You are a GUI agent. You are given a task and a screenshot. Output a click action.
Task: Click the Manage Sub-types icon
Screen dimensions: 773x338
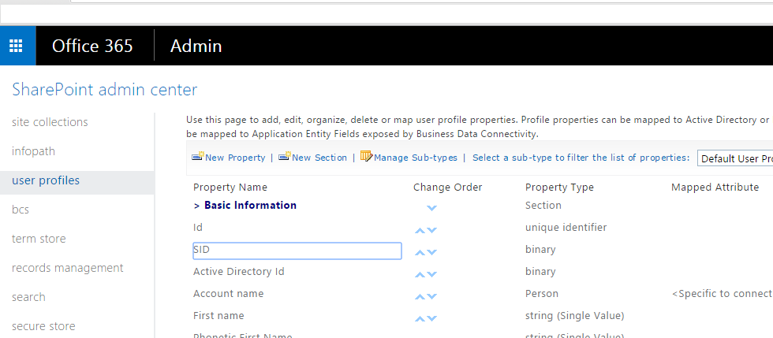click(x=366, y=157)
